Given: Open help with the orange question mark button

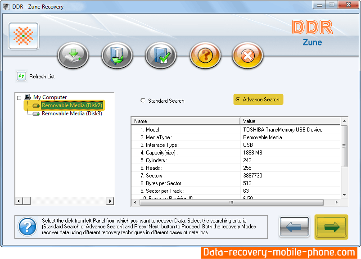Looking at the screenshot, I should [x=205, y=55].
